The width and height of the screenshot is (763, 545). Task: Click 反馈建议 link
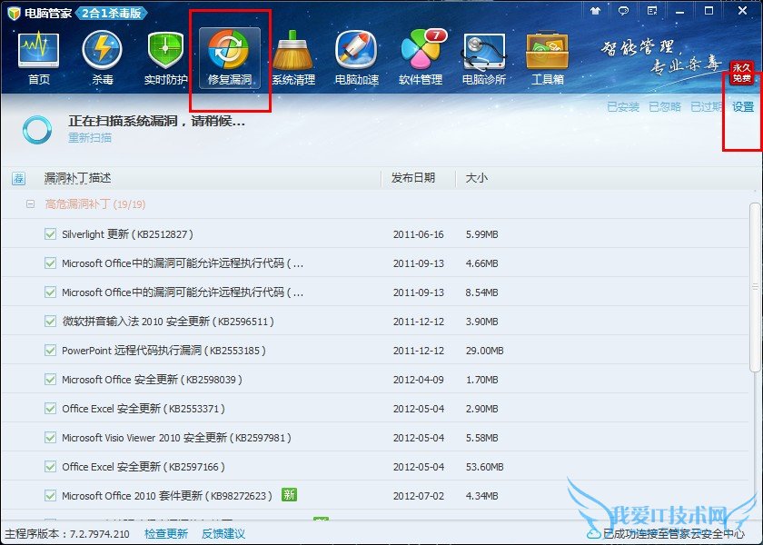(223, 534)
